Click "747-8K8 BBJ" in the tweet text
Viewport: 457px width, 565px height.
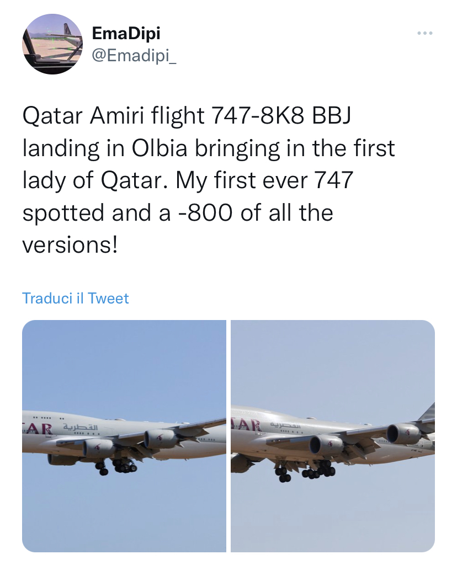click(281, 117)
